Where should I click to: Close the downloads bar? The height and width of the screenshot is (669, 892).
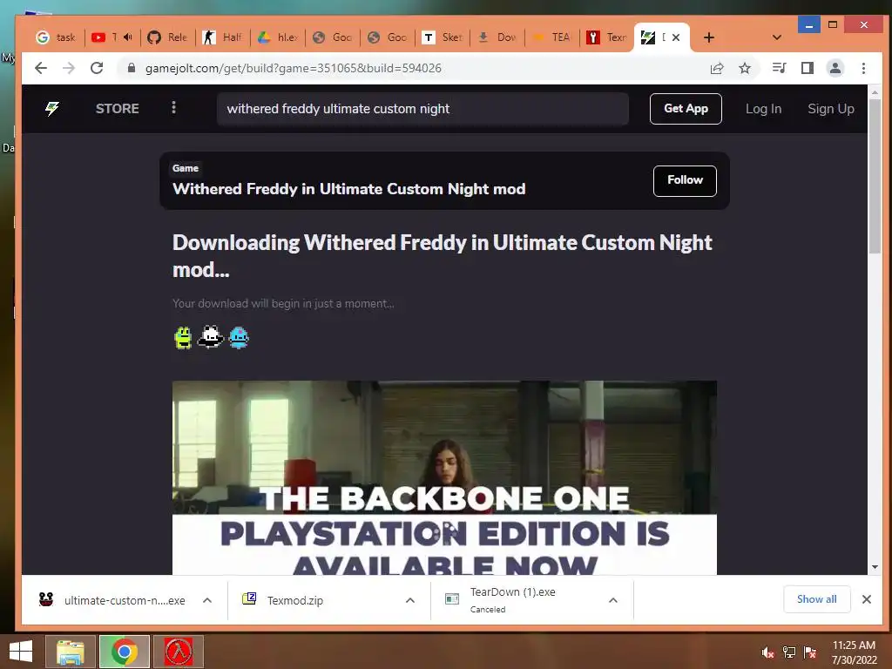point(867,599)
